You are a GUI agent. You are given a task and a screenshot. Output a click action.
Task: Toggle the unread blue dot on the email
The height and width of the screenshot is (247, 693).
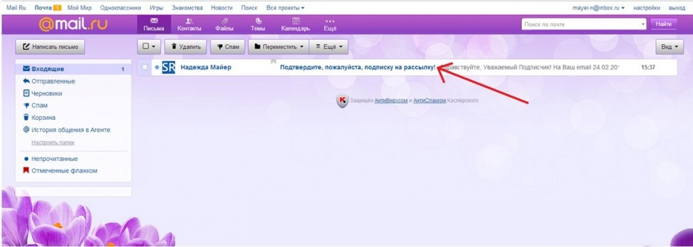(157, 68)
